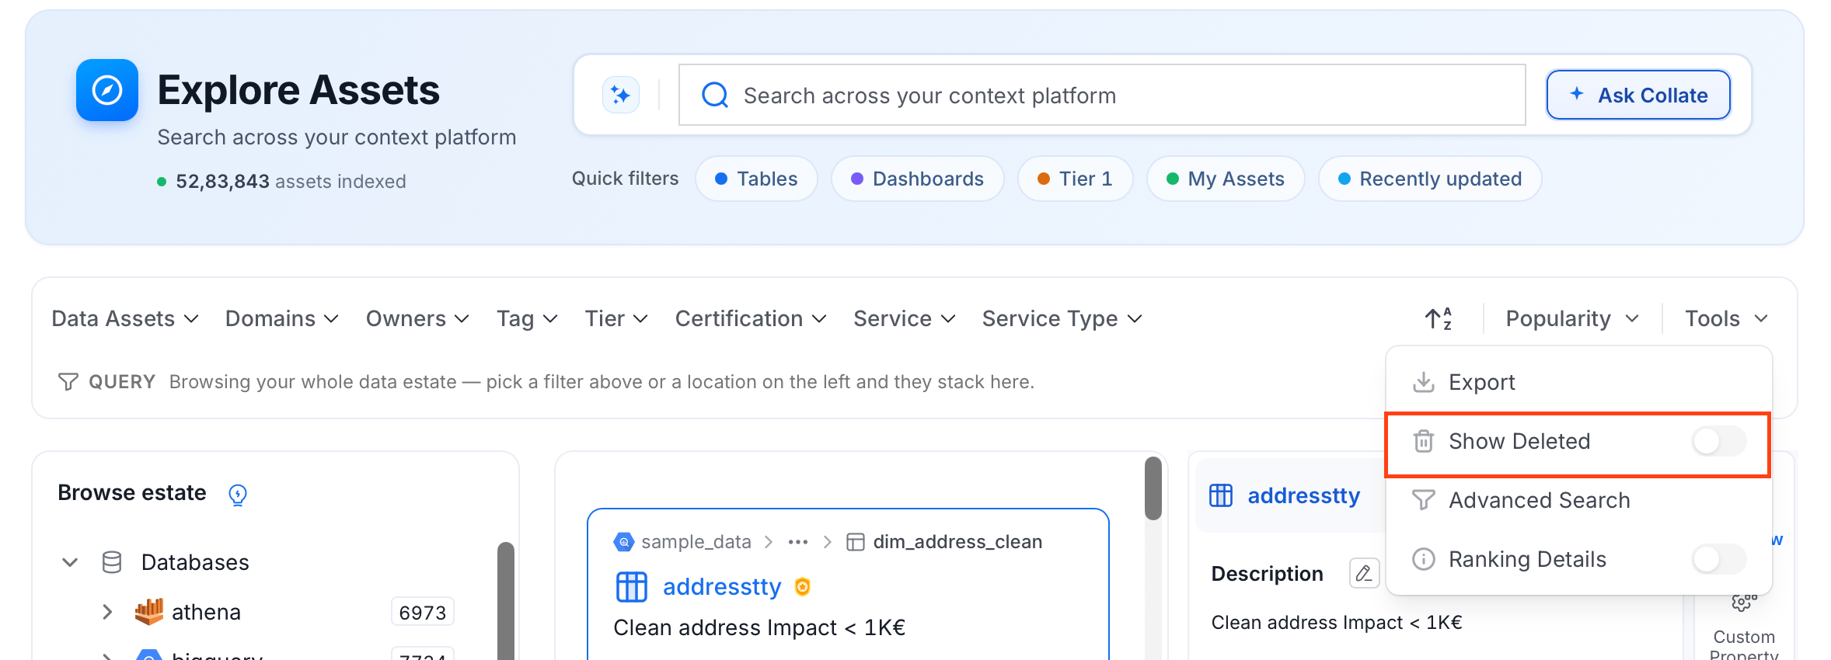Select the Databases tree row label
The image size is (1831, 660).
pyautogui.click(x=195, y=562)
